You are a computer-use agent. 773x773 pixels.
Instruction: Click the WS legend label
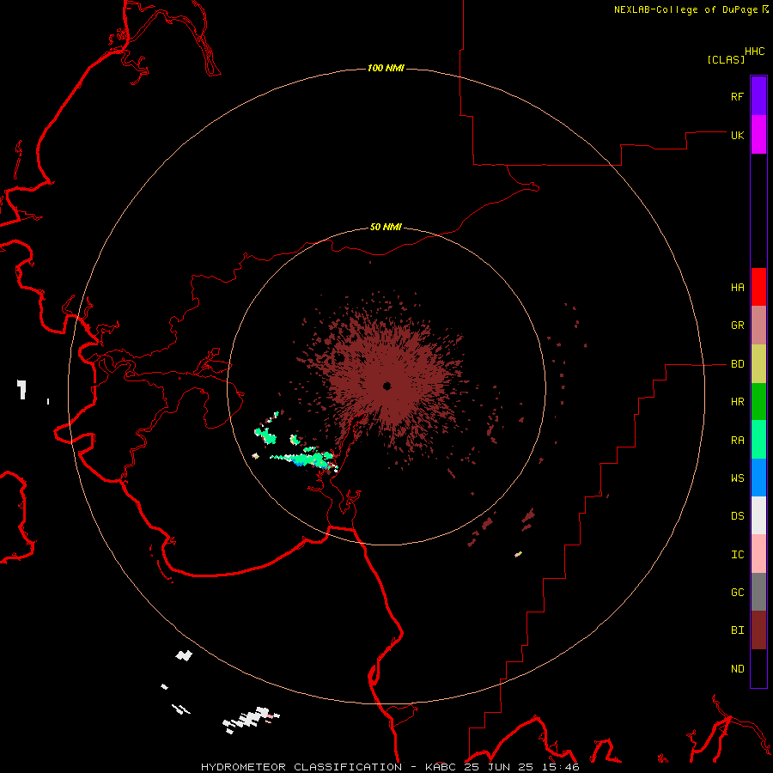[x=737, y=478]
